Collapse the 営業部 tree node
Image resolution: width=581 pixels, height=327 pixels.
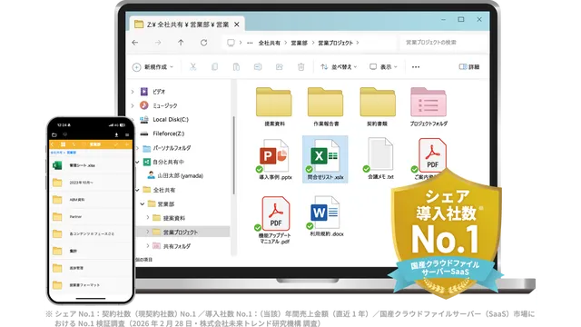143,204
